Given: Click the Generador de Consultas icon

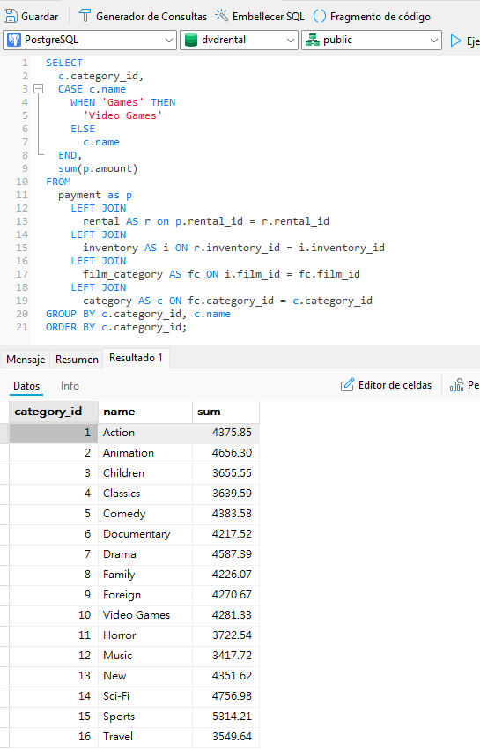Looking at the screenshot, I should coord(85,16).
